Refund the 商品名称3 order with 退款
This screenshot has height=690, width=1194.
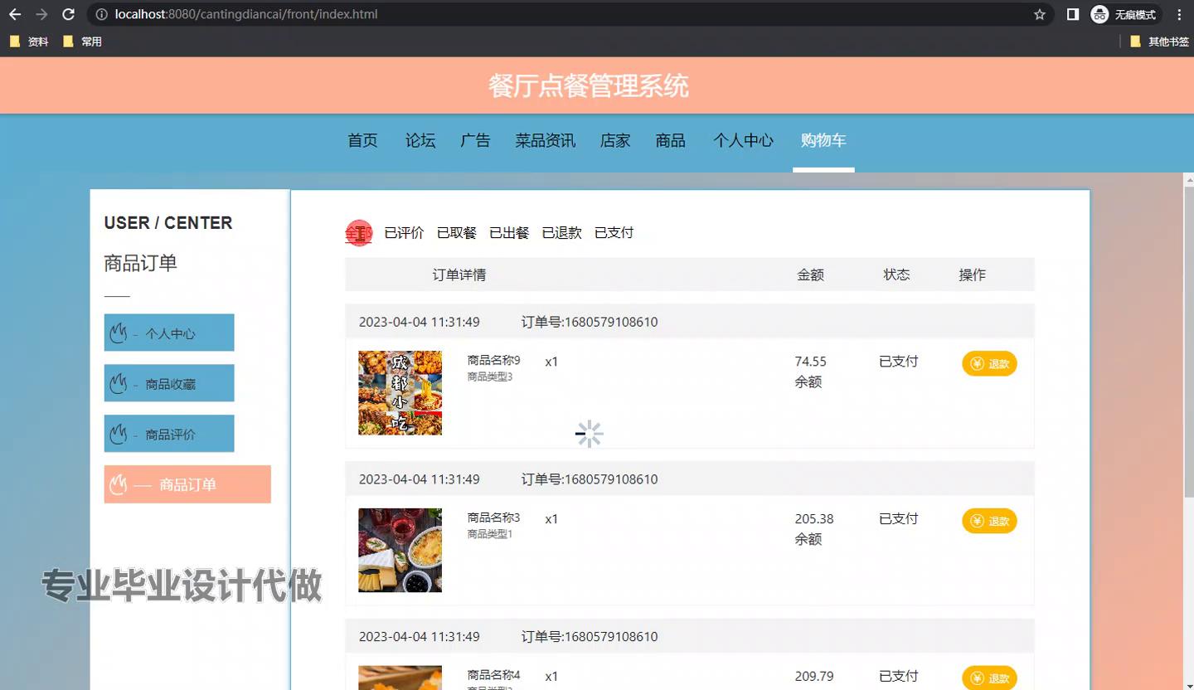click(x=989, y=521)
